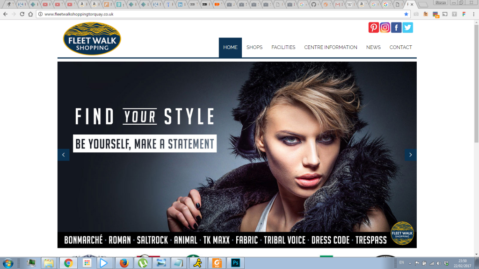Image resolution: width=479 pixels, height=269 pixels.
Task: Open the SHOPS menu item
Action: click(x=254, y=47)
